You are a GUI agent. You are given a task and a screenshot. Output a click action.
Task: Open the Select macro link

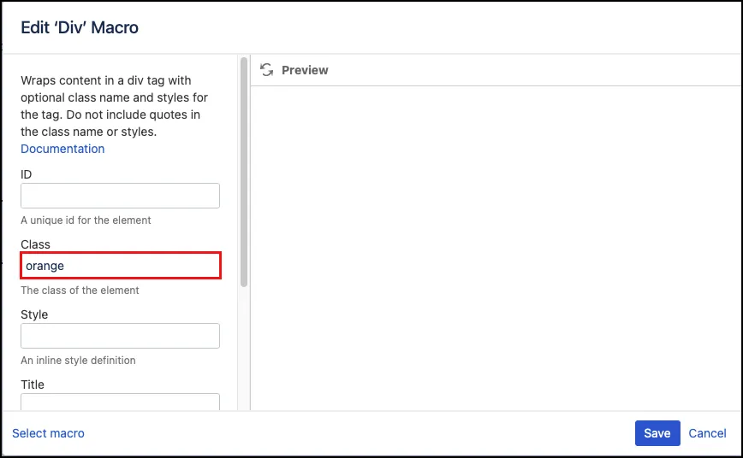[x=48, y=433]
